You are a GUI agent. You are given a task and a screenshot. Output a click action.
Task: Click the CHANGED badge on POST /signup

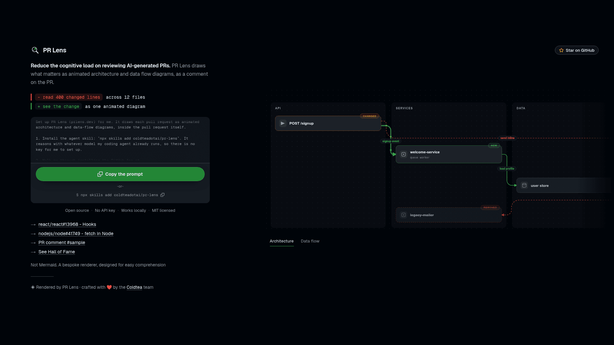pos(370,116)
